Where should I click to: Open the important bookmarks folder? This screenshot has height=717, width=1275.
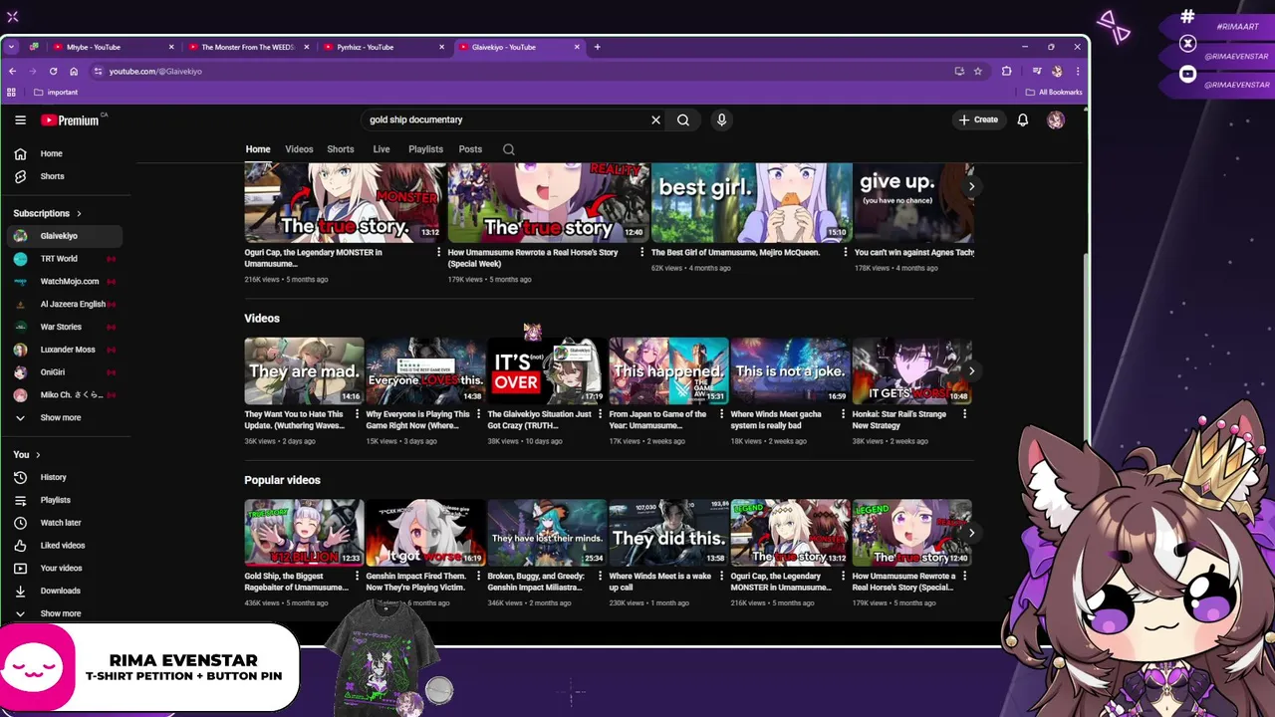(56, 92)
